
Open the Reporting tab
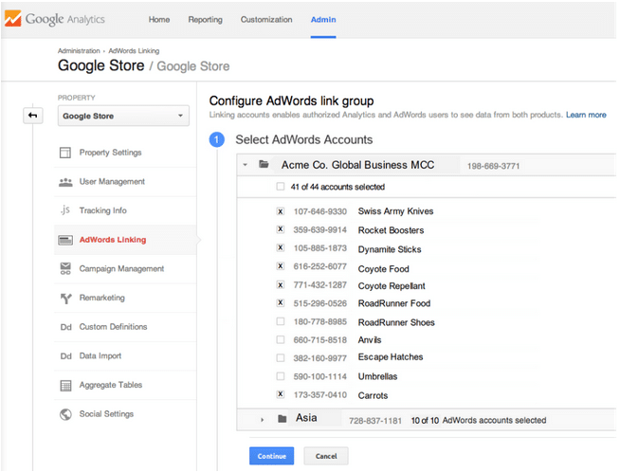click(x=205, y=19)
